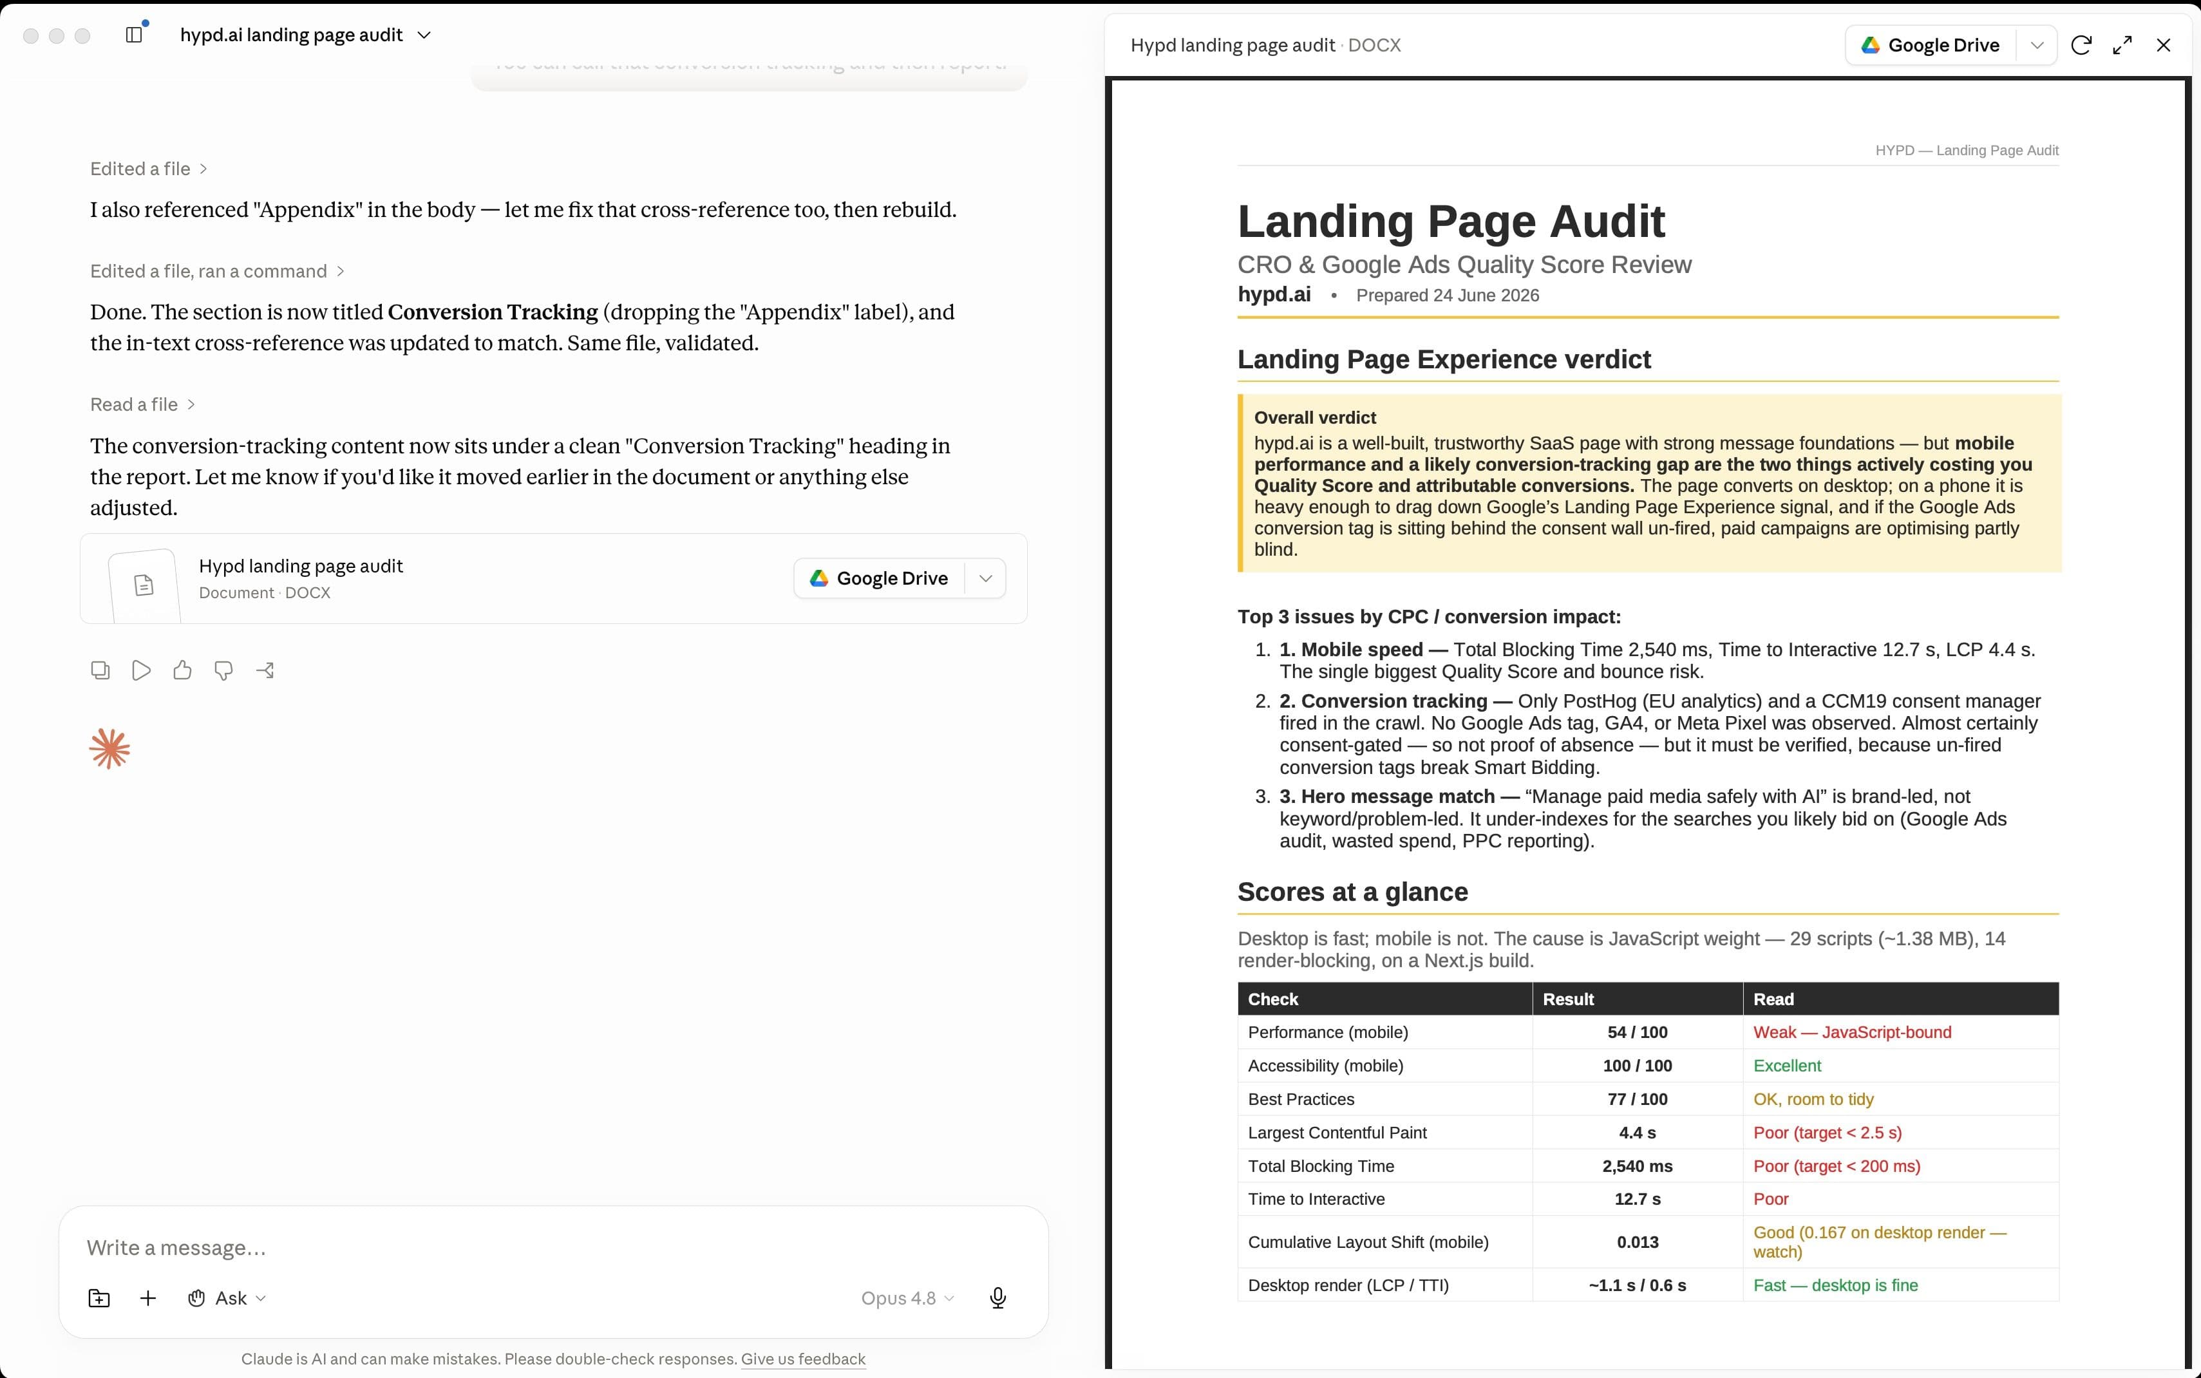Expand the document preview to fullscreen

(2122, 44)
